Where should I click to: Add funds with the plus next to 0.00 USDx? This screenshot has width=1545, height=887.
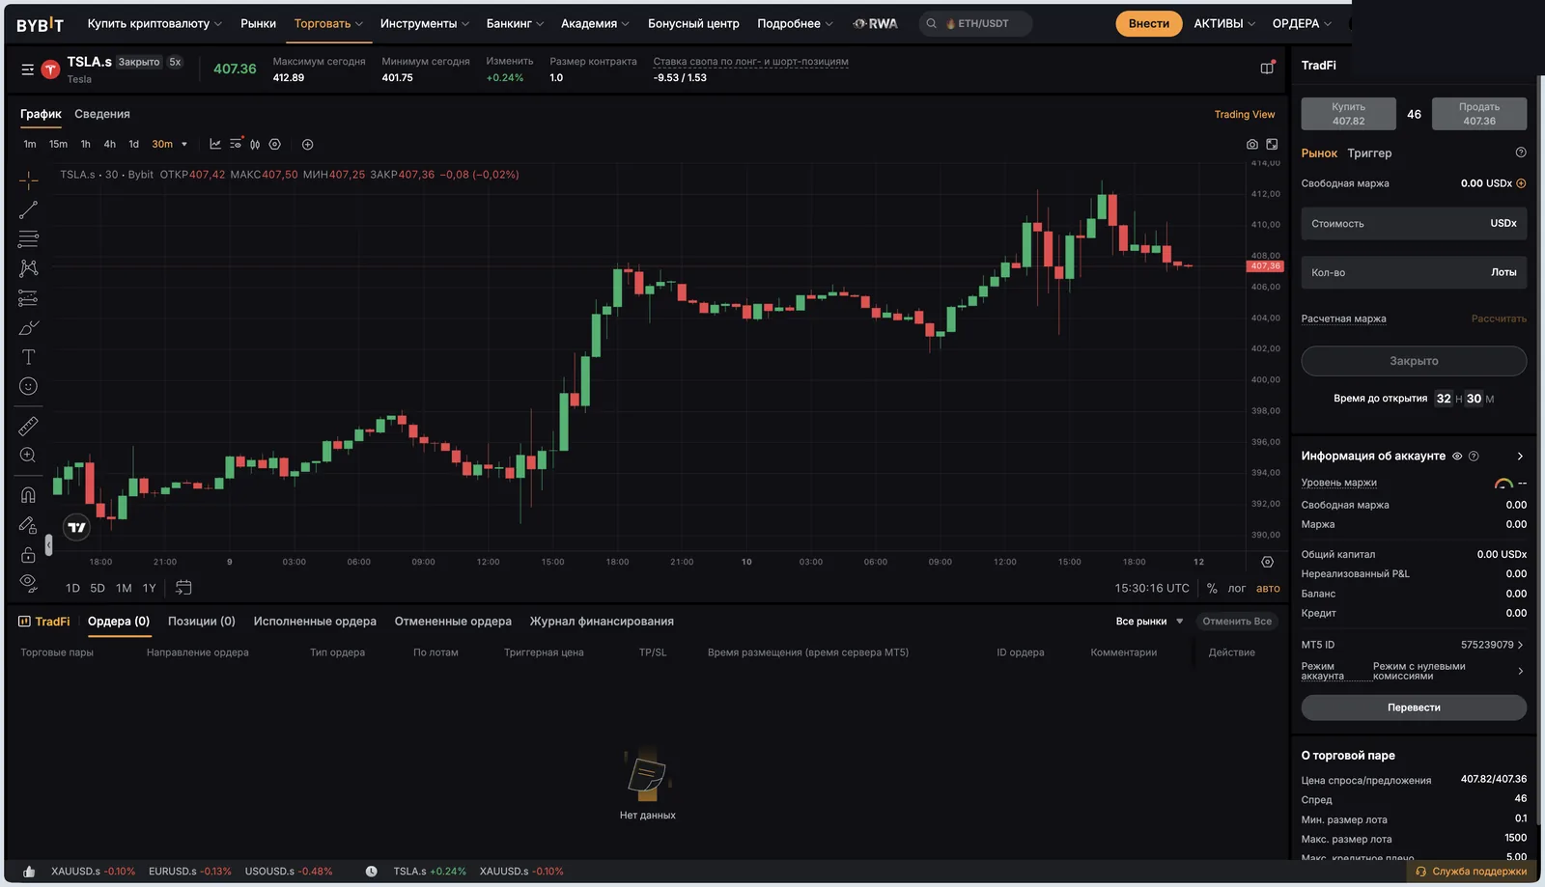(1522, 183)
